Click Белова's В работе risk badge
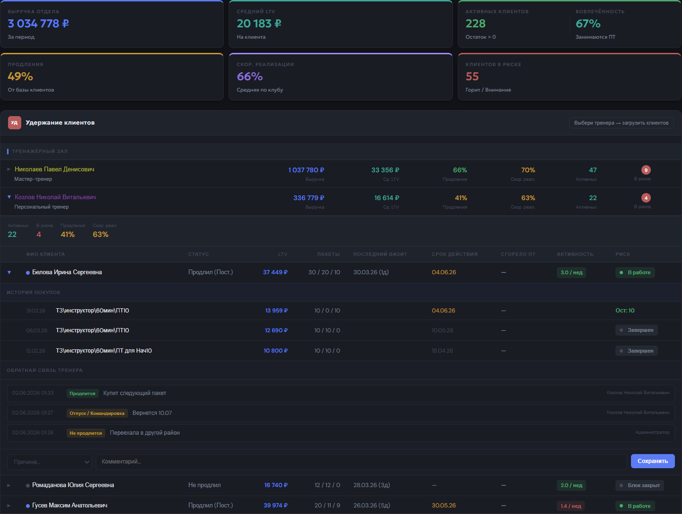Viewport: 682px width, 514px height. [x=635, y=272]
